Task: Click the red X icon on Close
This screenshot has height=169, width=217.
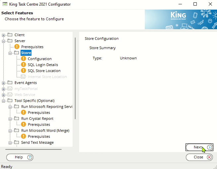Action: 209,157
